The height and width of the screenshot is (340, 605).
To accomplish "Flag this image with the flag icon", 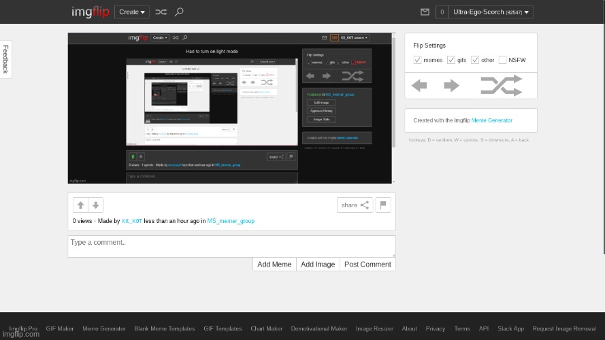I will point(383,205).
